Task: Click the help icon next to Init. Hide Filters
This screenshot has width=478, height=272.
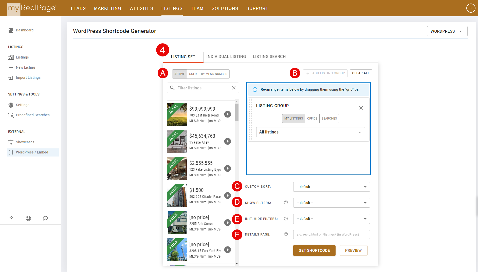Action: coord(286,219)
